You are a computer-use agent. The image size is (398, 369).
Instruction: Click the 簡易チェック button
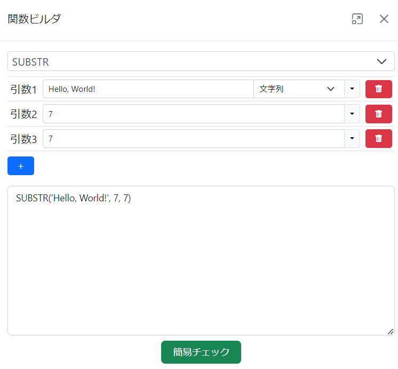(x=201, y=352)
